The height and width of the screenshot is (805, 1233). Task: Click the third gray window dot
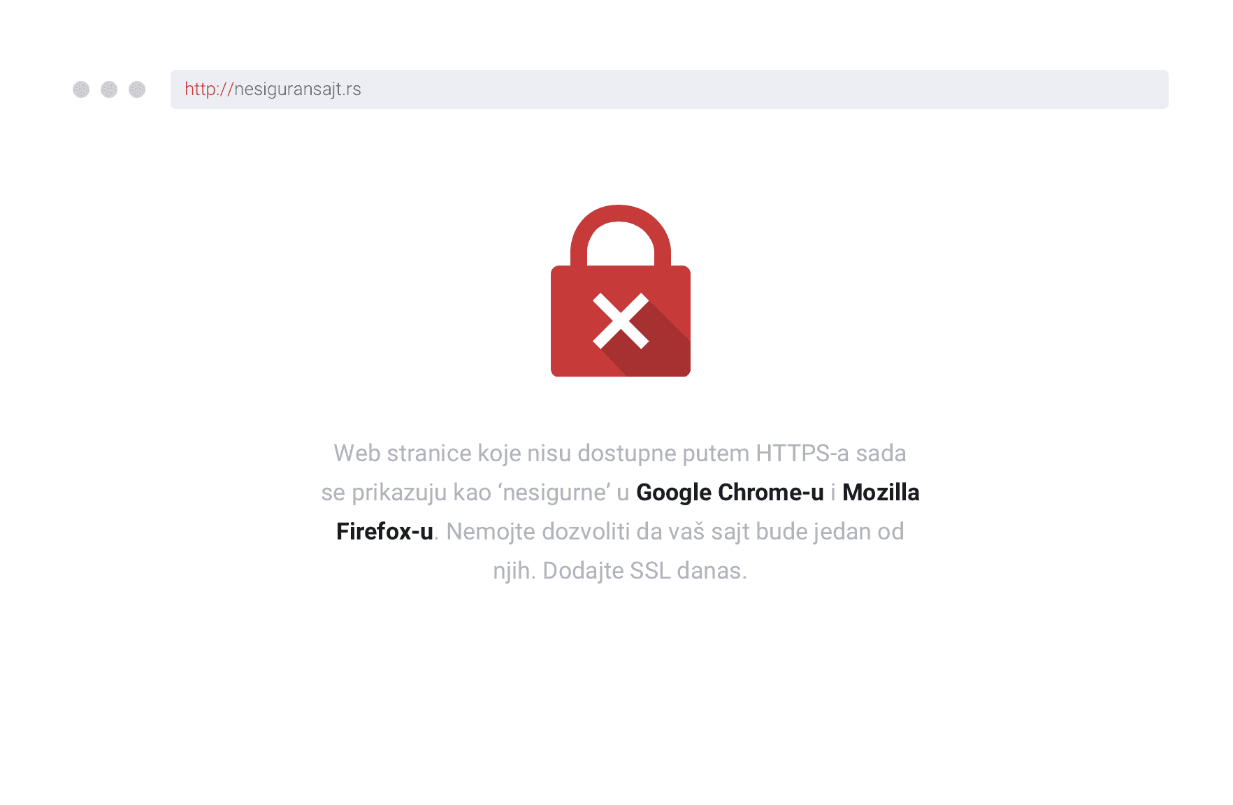[x=137, y=89]
